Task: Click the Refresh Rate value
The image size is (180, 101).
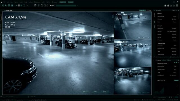Action: click(x=175, y=66)
